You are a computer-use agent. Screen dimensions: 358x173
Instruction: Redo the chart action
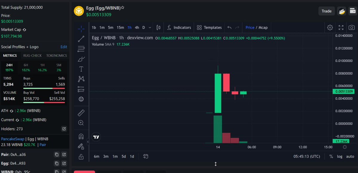click(x=237, y=28)
